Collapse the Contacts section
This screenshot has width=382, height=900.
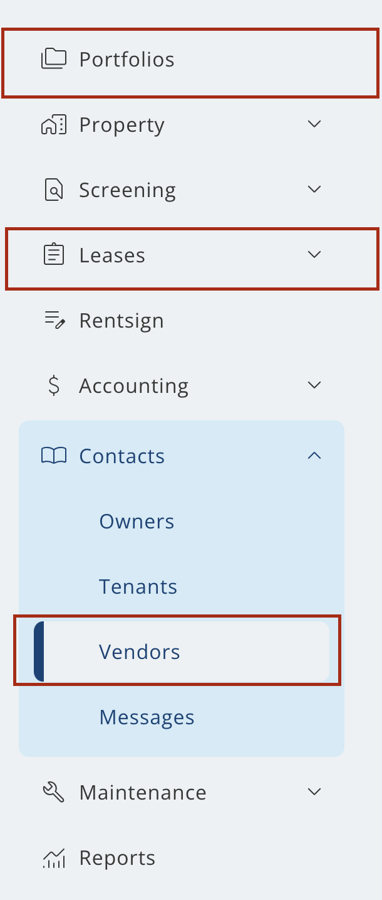click(x=314, y=455)
